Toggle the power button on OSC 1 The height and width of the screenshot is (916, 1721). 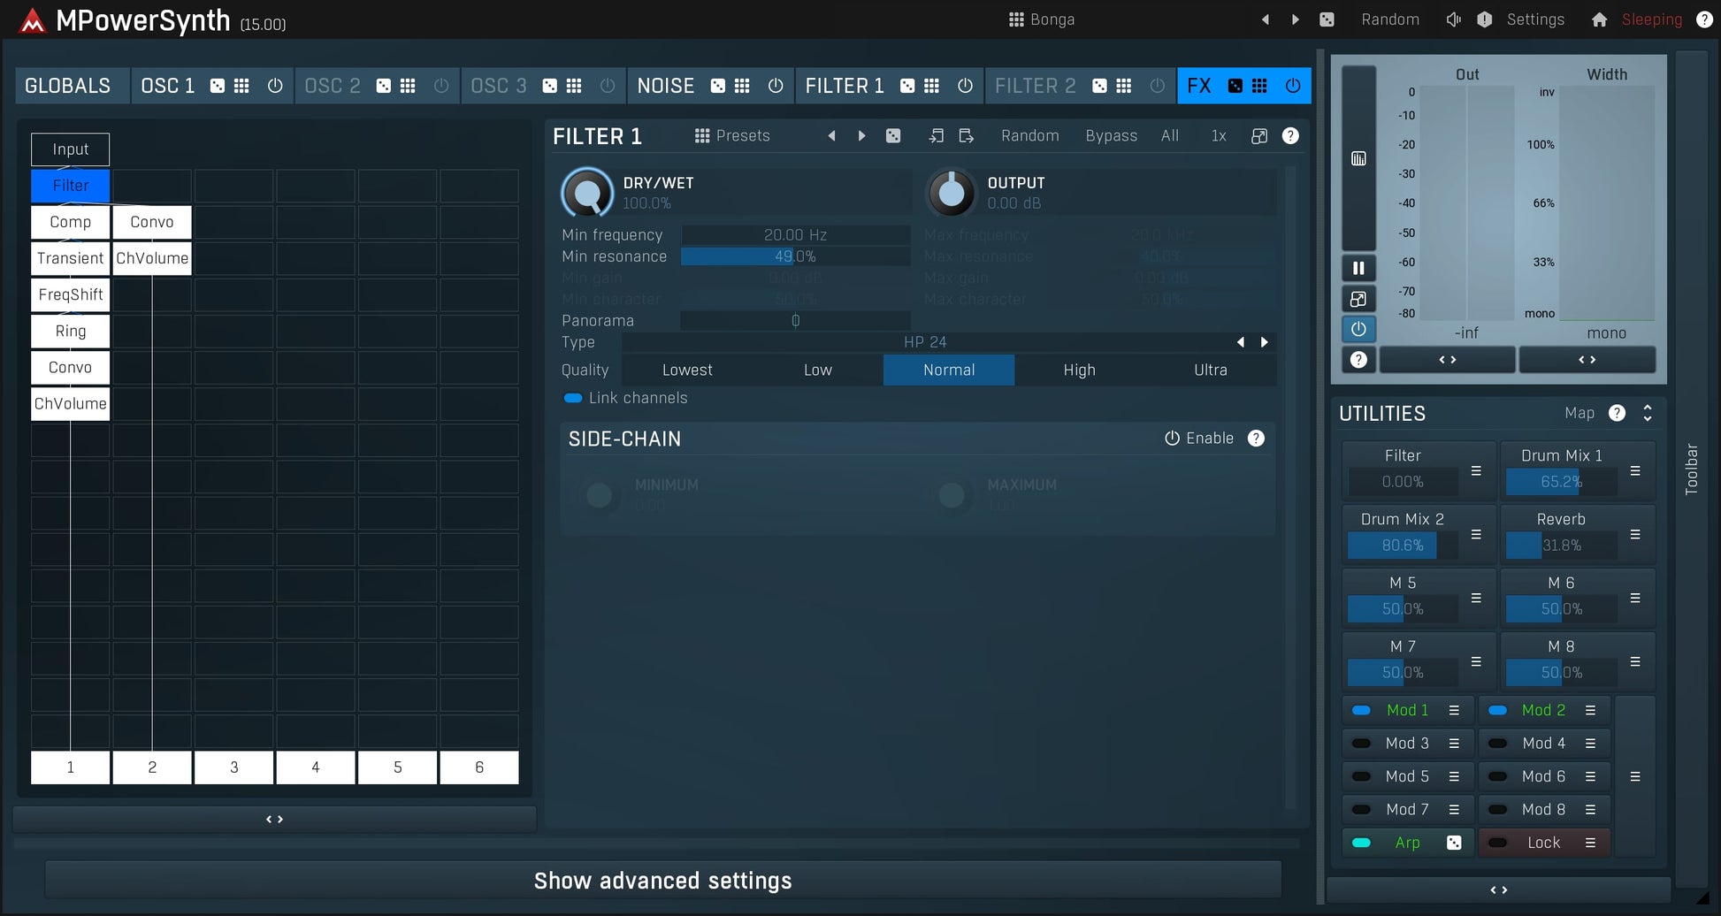coord(274,85)
